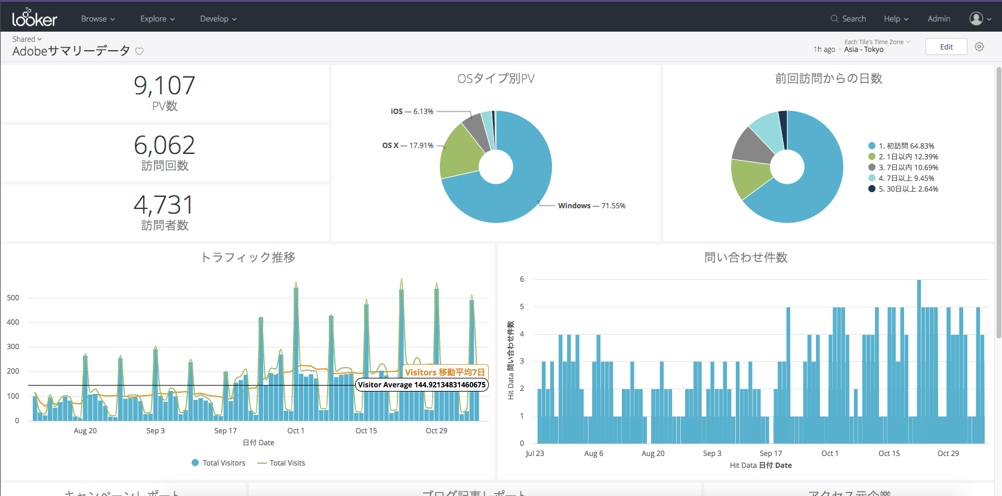Toggle legend item 4. 7日以上 9.45%

click(901, 178)
